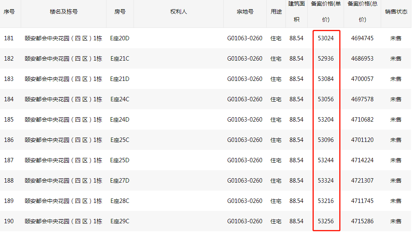Select unit price 53256

[326, 221]
